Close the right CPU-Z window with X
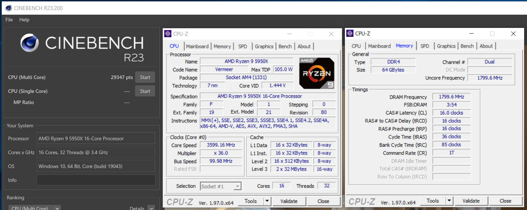527x210 pixels. pyautogui.click(x=513, y=34)
